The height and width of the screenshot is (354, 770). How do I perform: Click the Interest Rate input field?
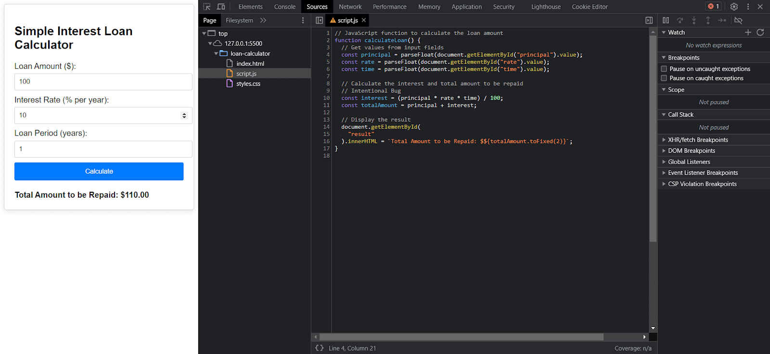(x=103, y=115)
